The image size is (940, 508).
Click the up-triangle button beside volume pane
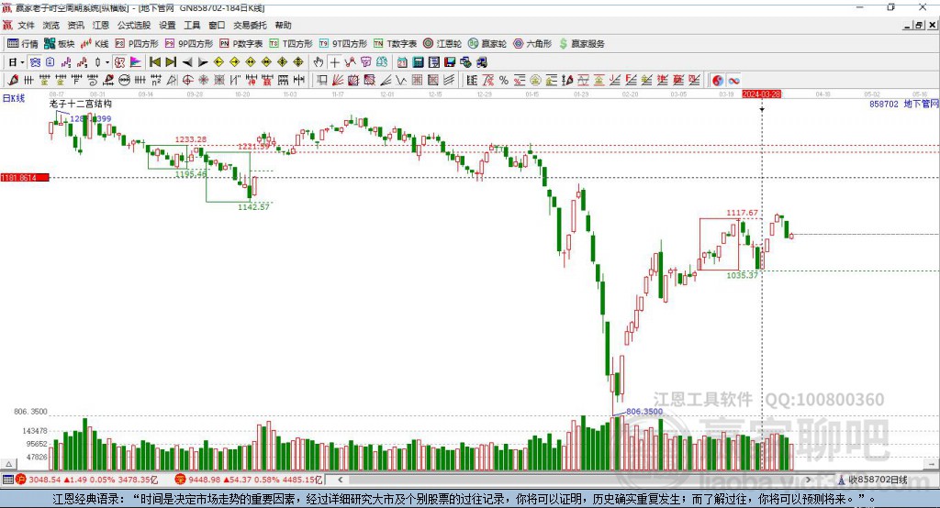8,464
